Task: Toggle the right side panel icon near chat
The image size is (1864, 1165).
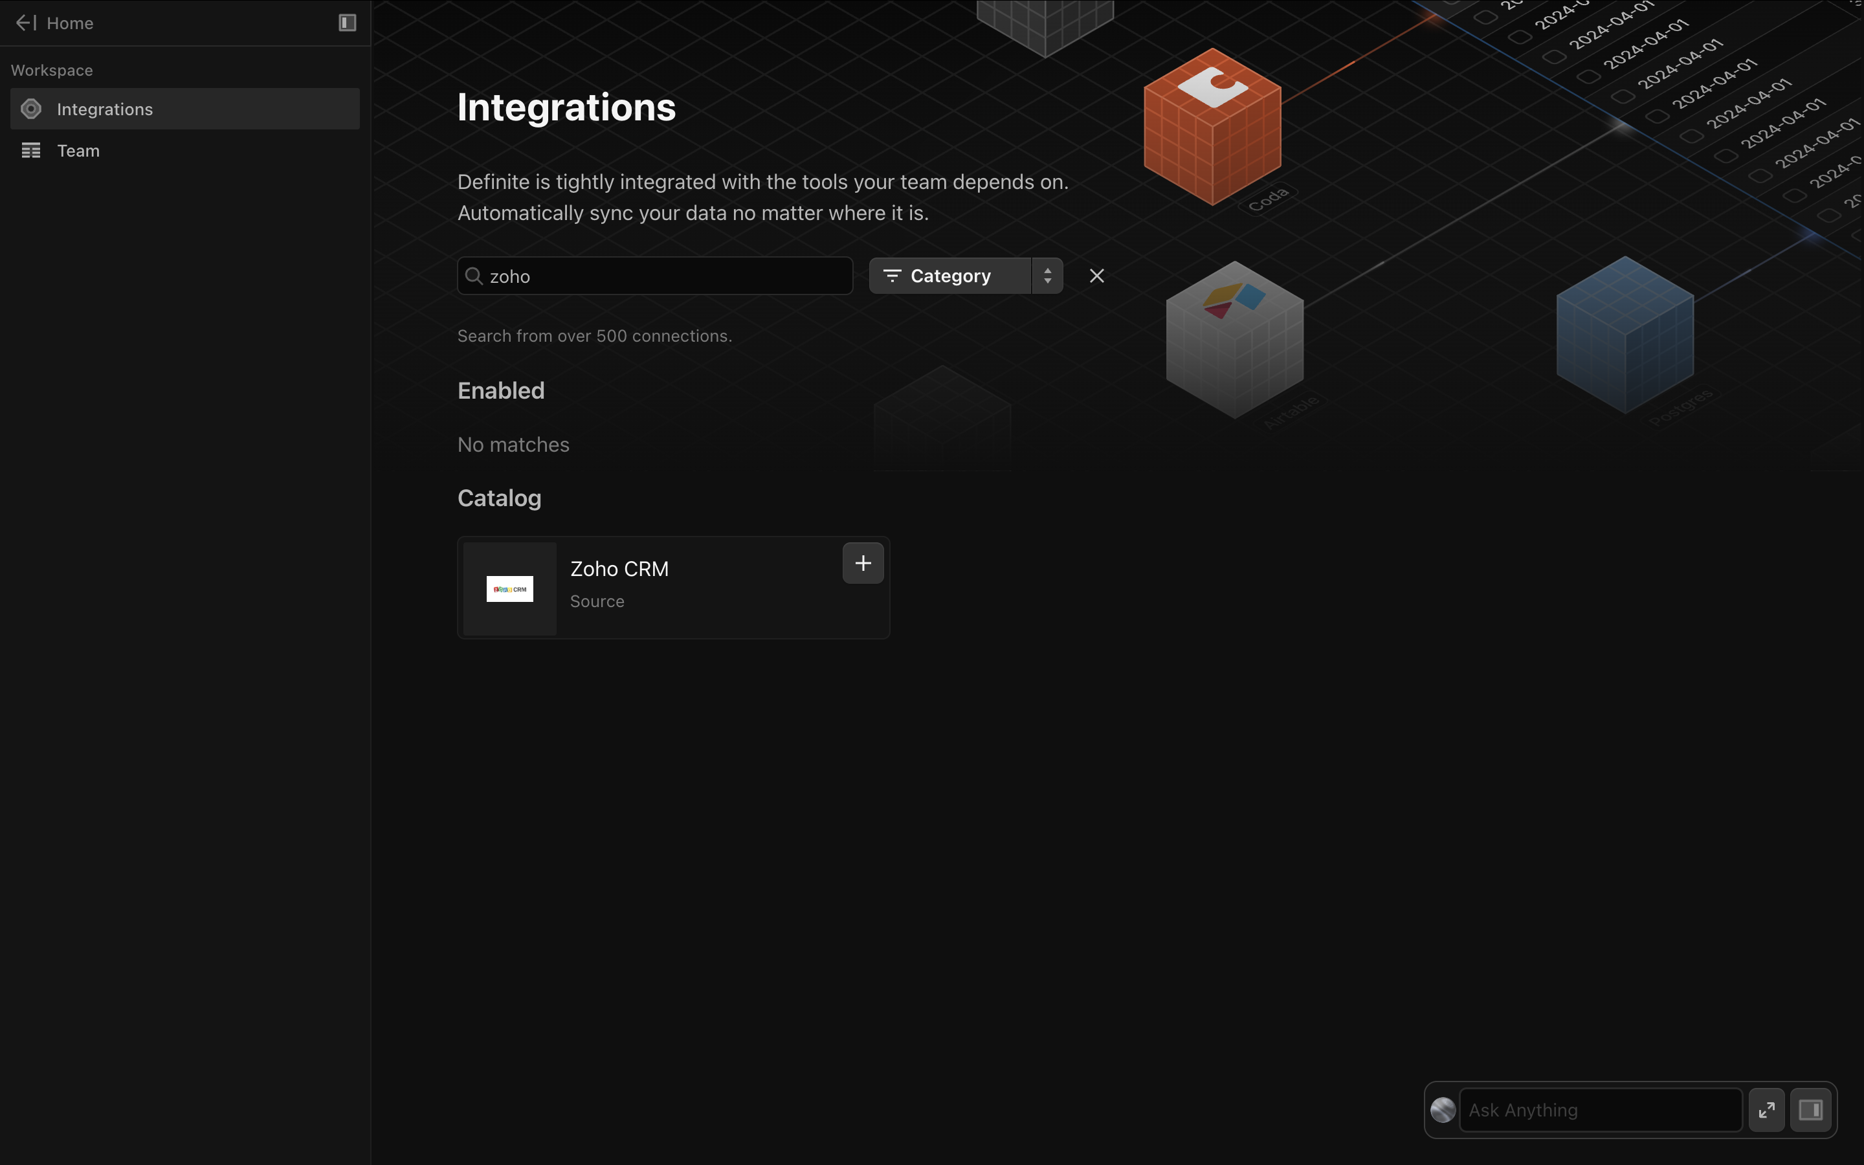Action: click(1810, 1110)
